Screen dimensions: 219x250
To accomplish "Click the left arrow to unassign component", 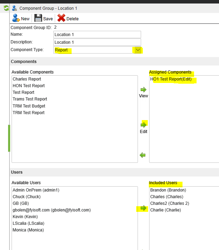I will click(x=142, y=155).
